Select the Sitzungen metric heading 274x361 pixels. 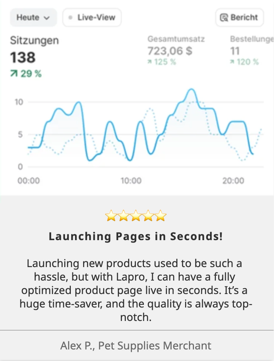pos(34,40)
